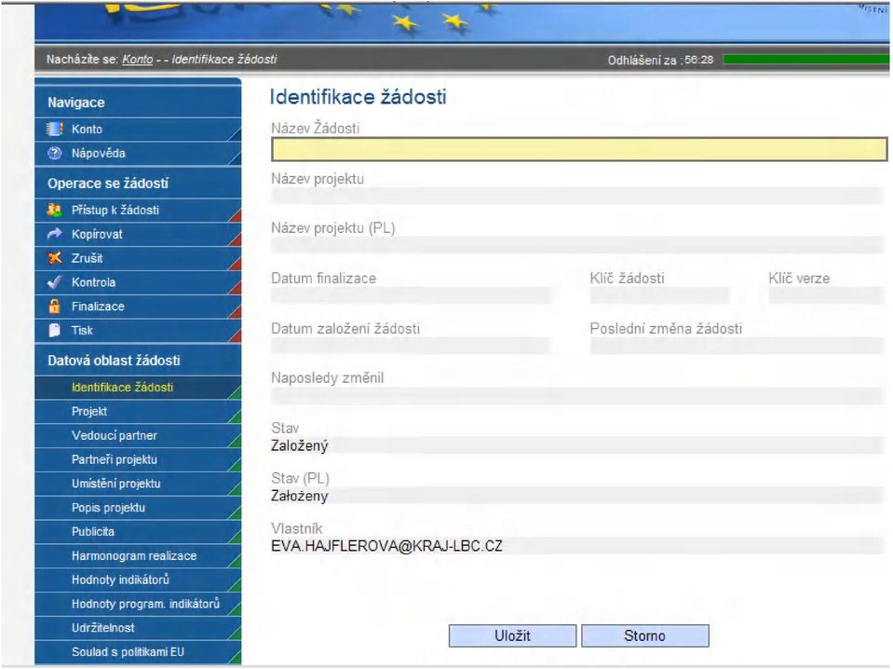
Task: Click the Název Žádosti yellow input field
Action: click(579, 149)
